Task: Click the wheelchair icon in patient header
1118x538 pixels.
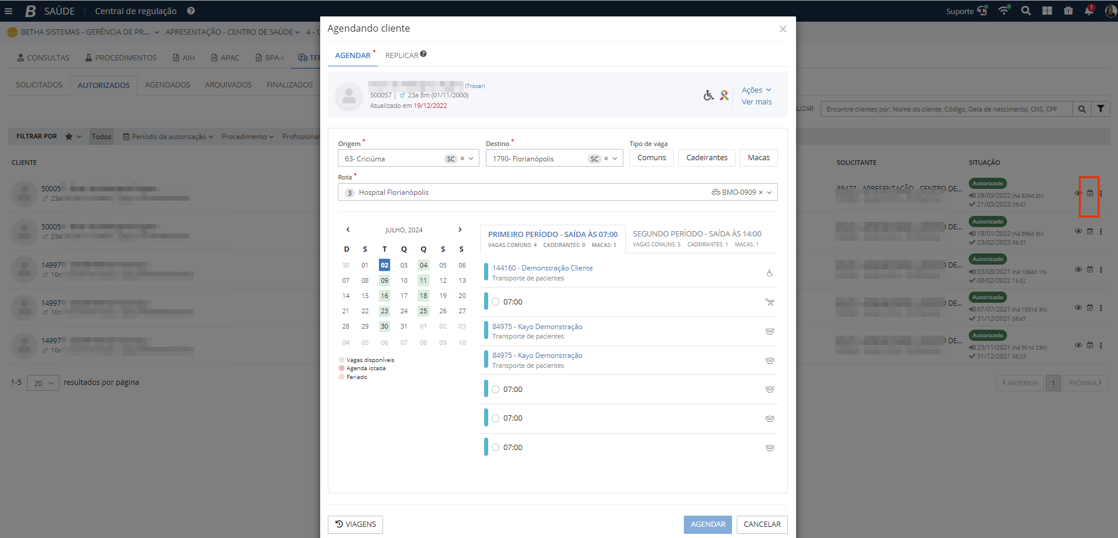Action: pos(709,95)
